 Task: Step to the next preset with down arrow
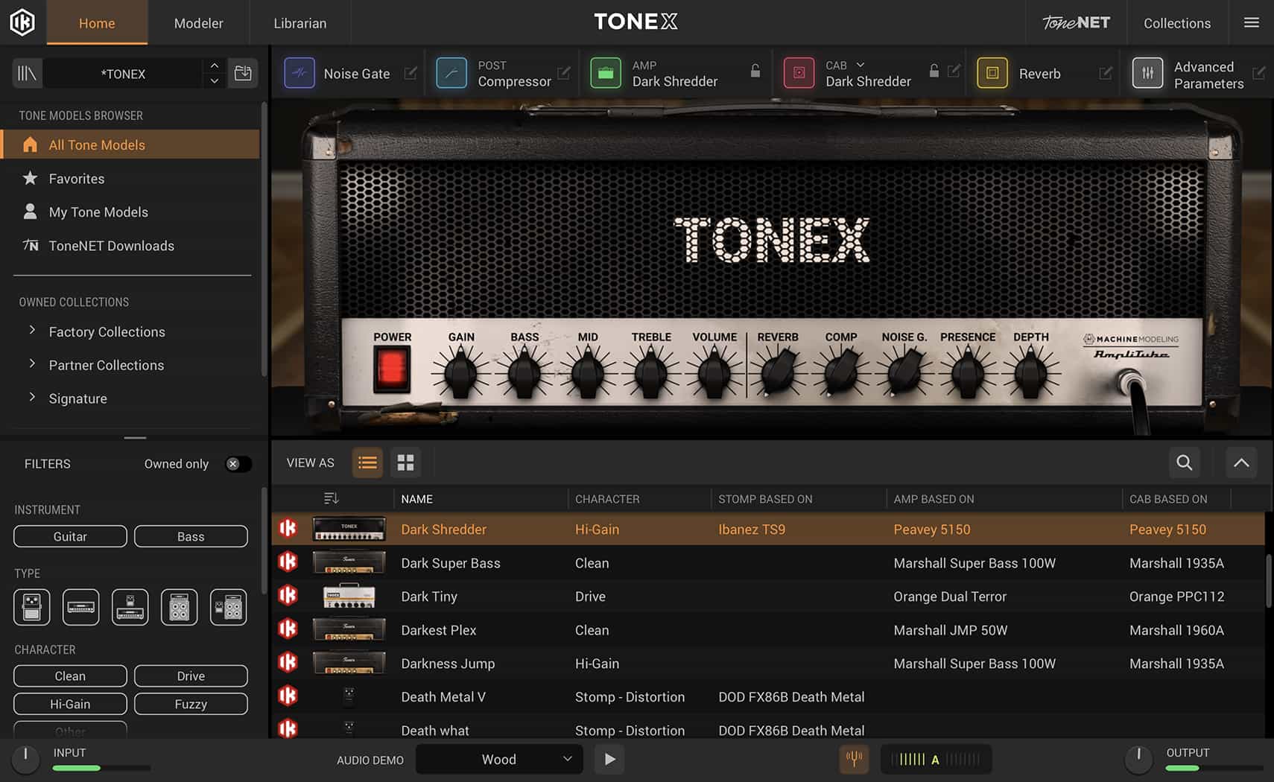[x=214, y=80]
